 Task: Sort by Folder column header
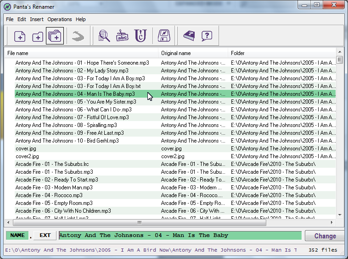click(x=282, y=53)
